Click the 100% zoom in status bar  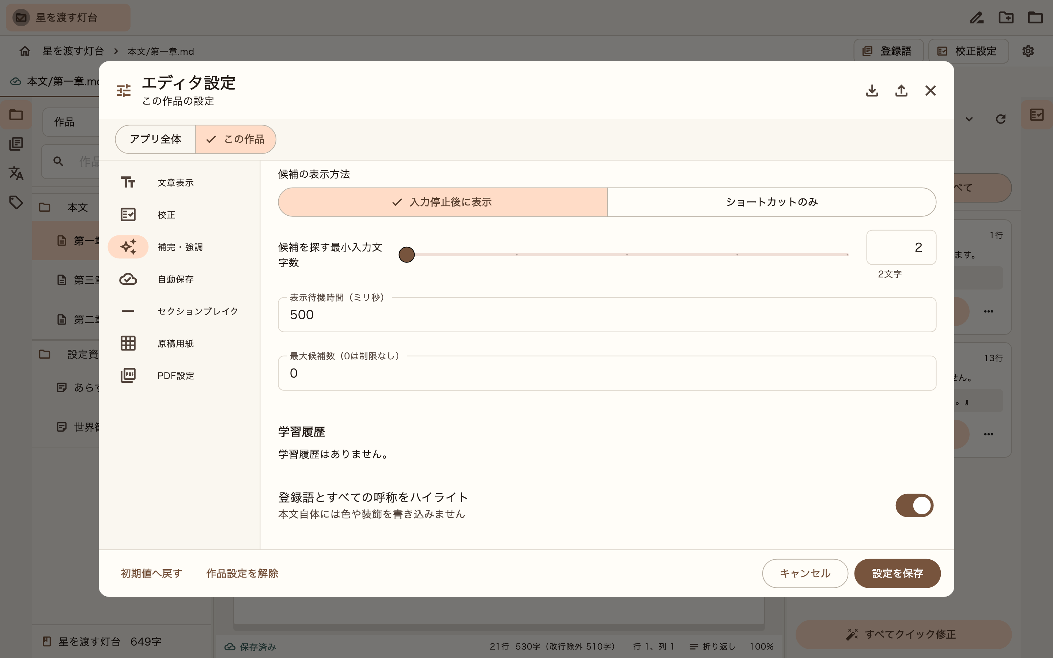coord(761,647)
